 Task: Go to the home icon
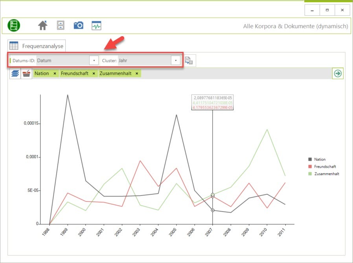pyautogui.click(x=42, y=26)
